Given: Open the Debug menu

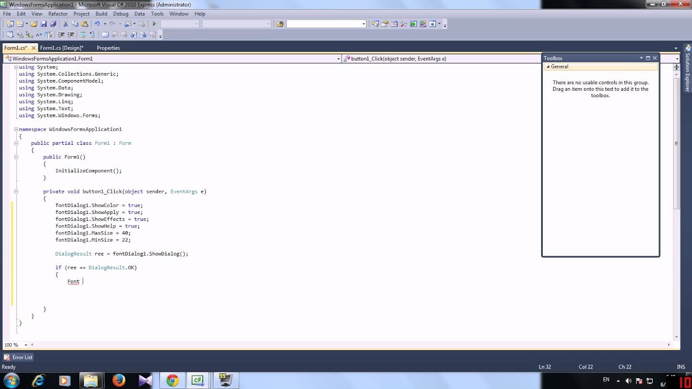Looking at the screenshot, I should pyautogui.click(x=121, y=14).
